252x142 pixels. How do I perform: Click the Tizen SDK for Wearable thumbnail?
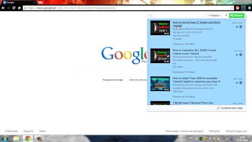160,84
